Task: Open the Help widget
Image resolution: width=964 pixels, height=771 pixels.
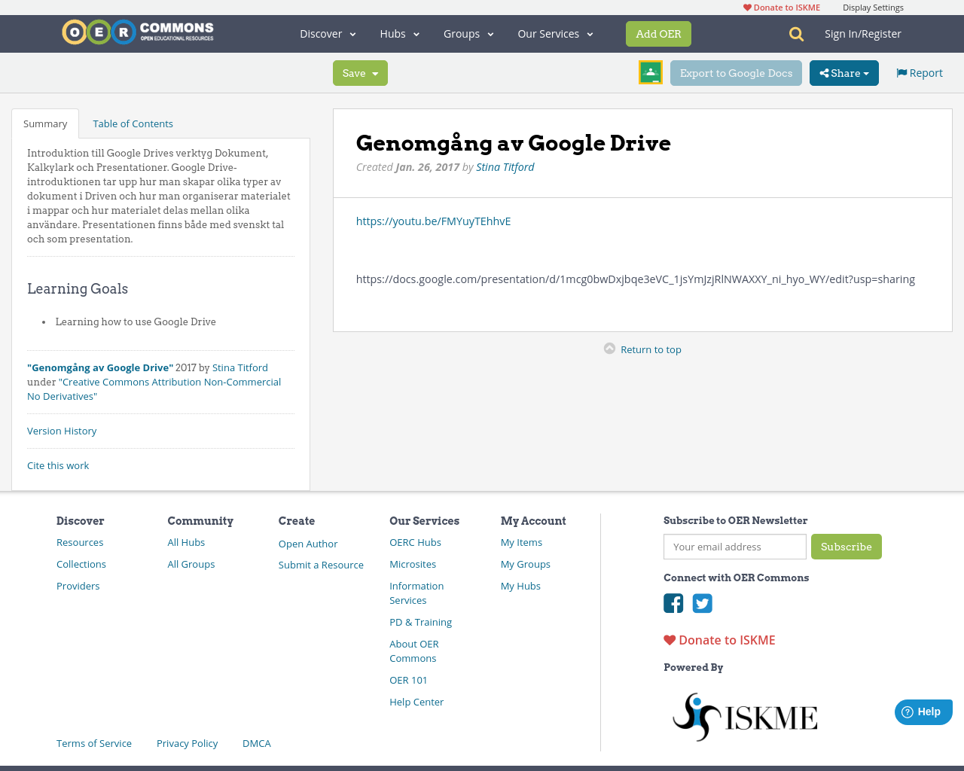Action: (x=923, y=712)
